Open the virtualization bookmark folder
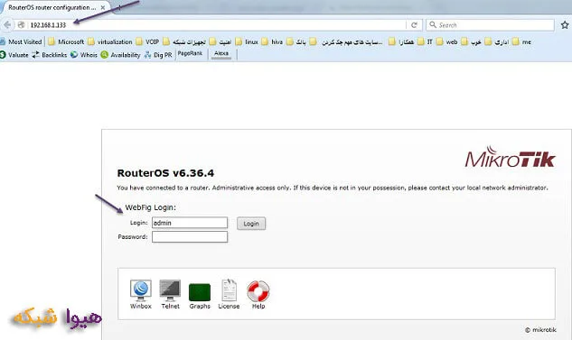This screenshot has height=340, width=572. 110,41
